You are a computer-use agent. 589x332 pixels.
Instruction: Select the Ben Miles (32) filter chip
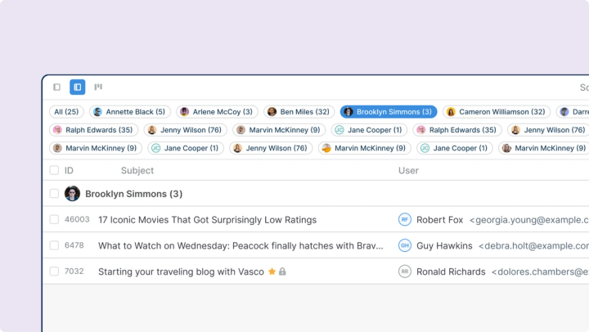299,112
